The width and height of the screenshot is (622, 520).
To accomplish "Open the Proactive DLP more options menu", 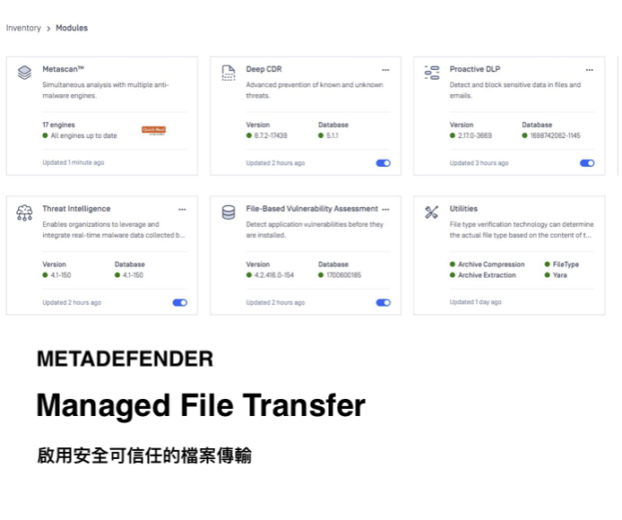I will click(590, 70).
